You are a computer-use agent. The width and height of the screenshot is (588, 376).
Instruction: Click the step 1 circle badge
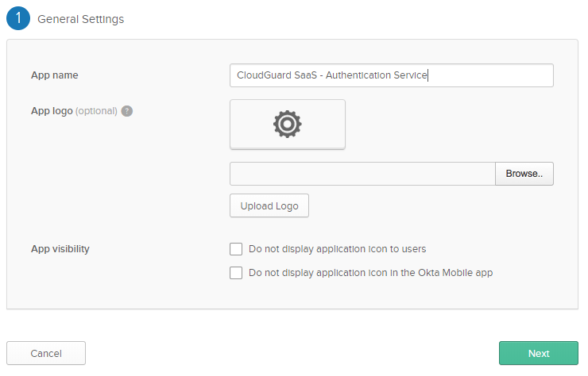(18, 18)
